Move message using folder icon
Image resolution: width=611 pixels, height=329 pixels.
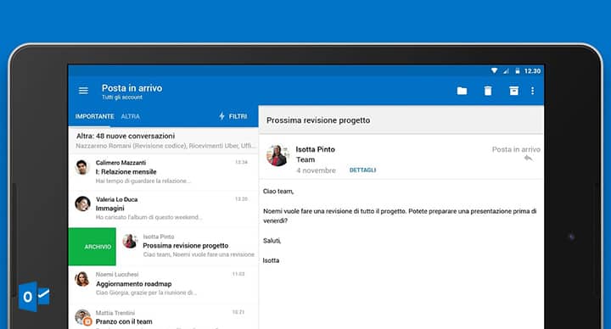click(462, 91)
